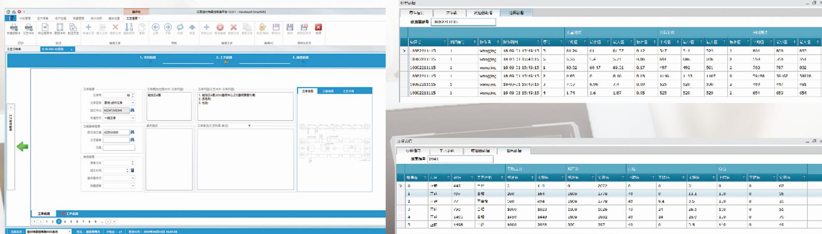Click the large green back arrow

tap(22, 147)
